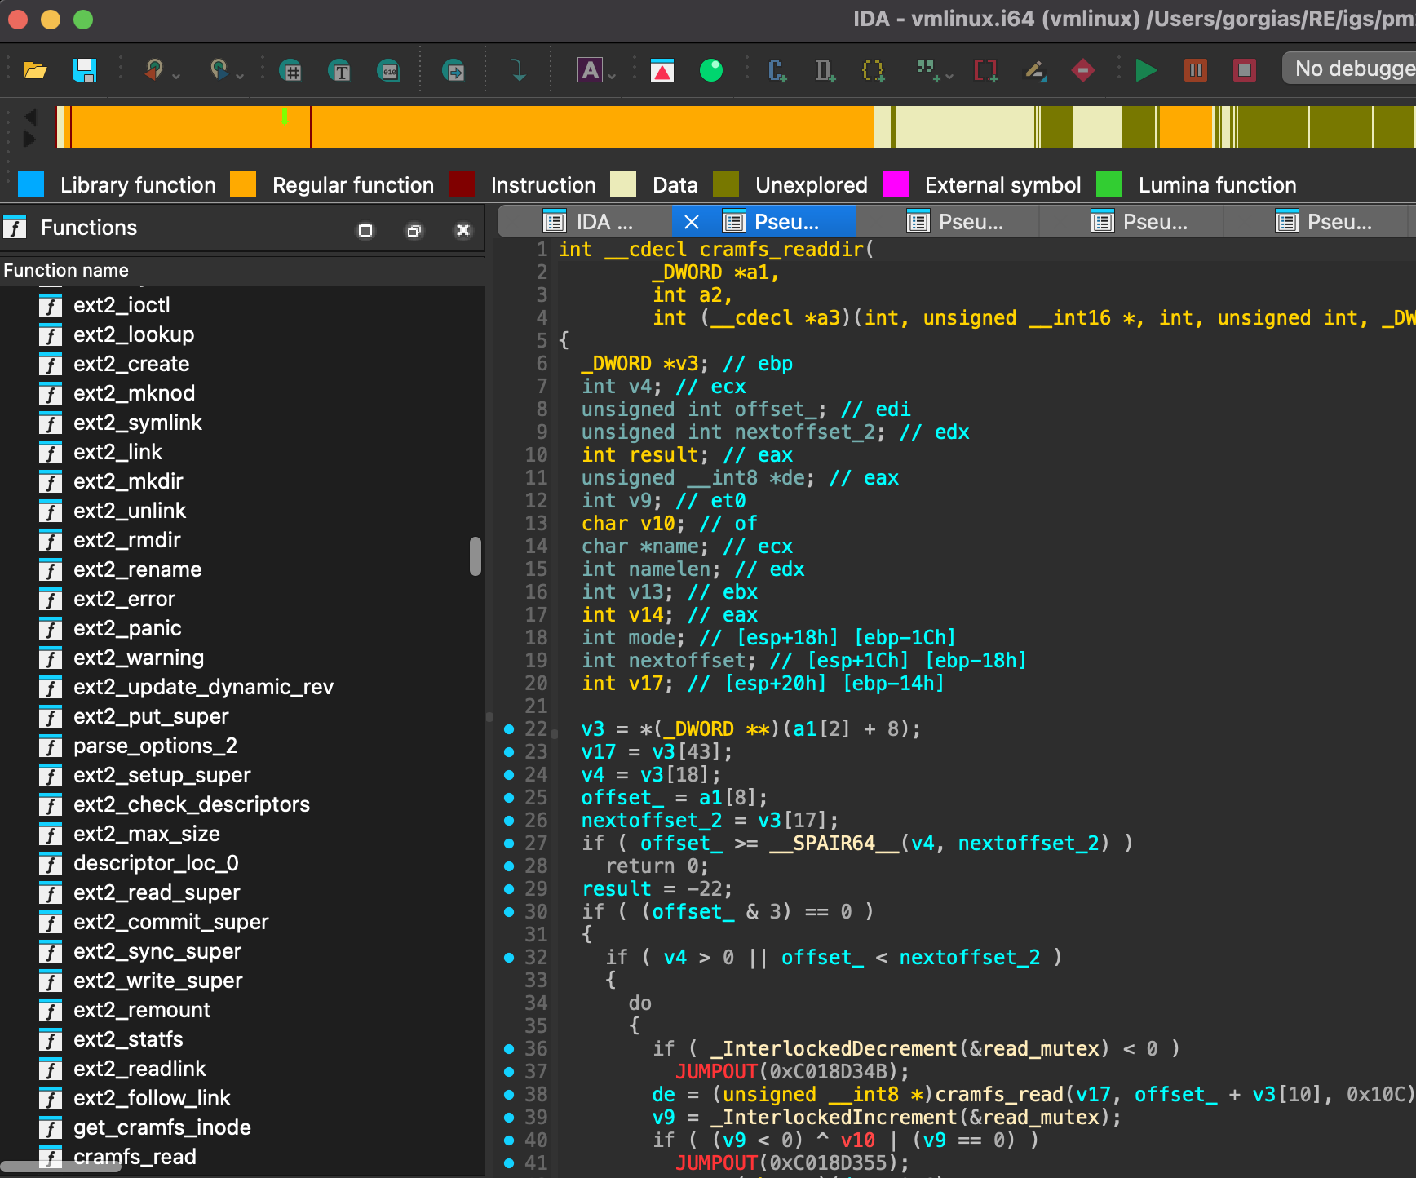
Task: Toggle the breakpoint dot on line 22
Action: (x=509, y=729)
